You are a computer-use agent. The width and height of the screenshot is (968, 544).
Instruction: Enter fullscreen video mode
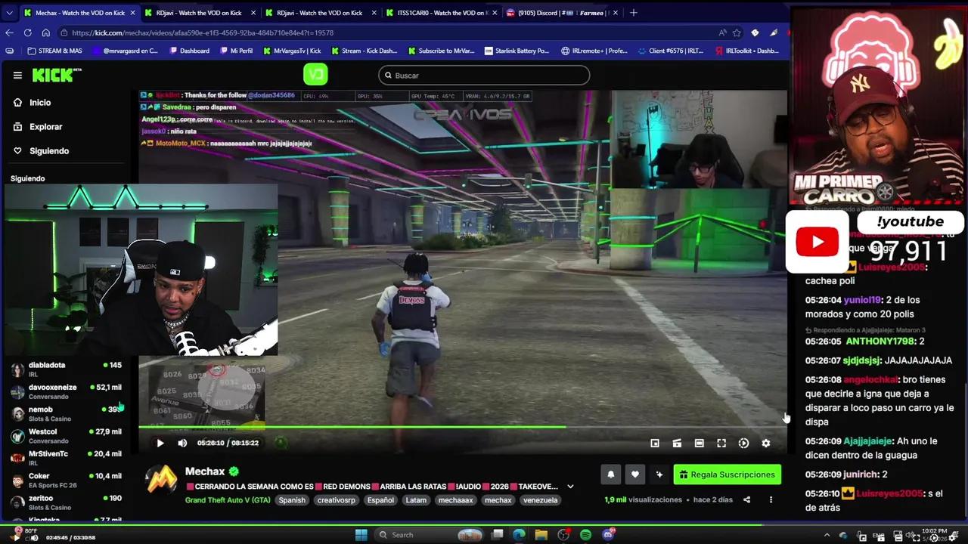point(721,444)
